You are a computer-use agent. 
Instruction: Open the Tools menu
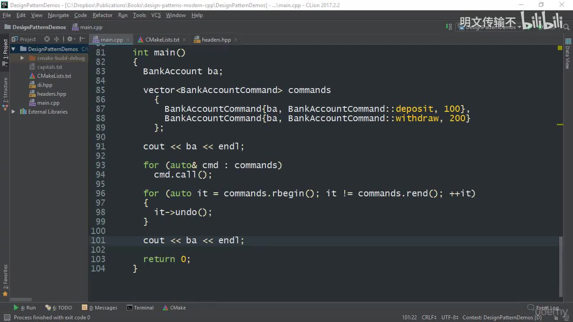[139, 15]
